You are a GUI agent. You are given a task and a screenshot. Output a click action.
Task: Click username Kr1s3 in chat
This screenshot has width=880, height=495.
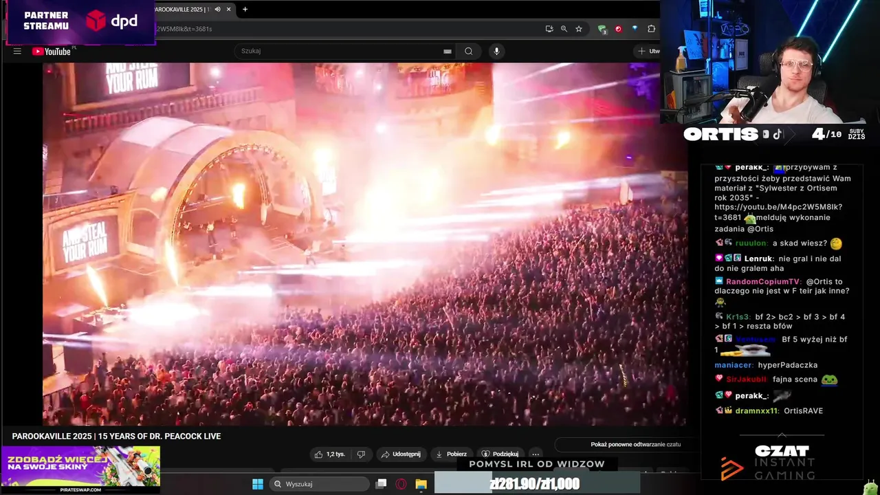tap(738, 317)
